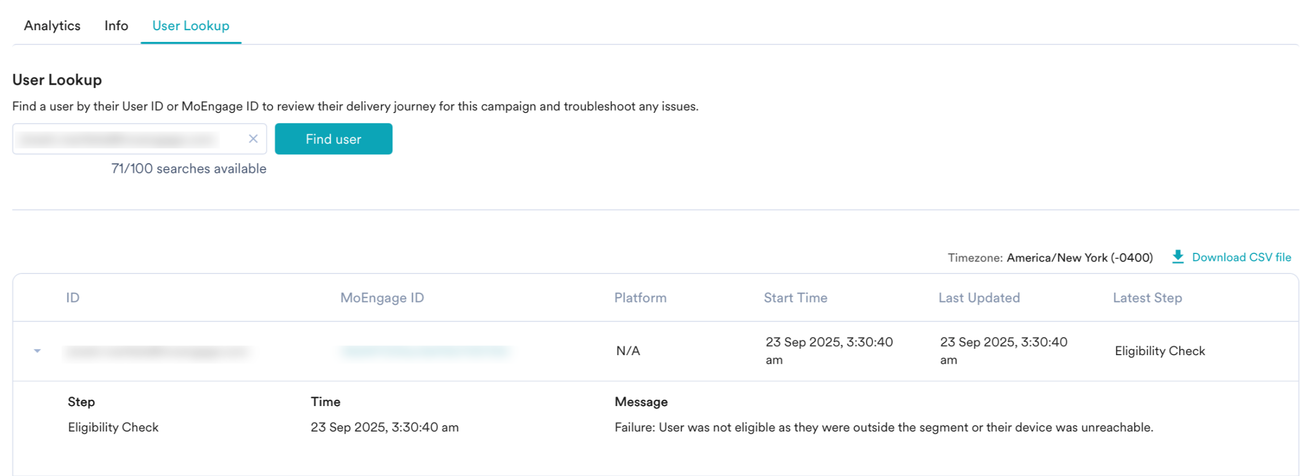Click the America/New York timezone label
Viewport: 1308px width, 476px height.
[1079, 258]
